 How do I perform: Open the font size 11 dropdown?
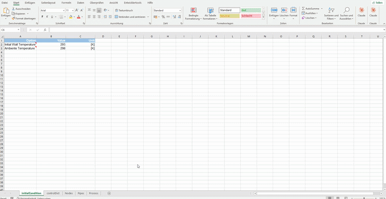[73, 11]
